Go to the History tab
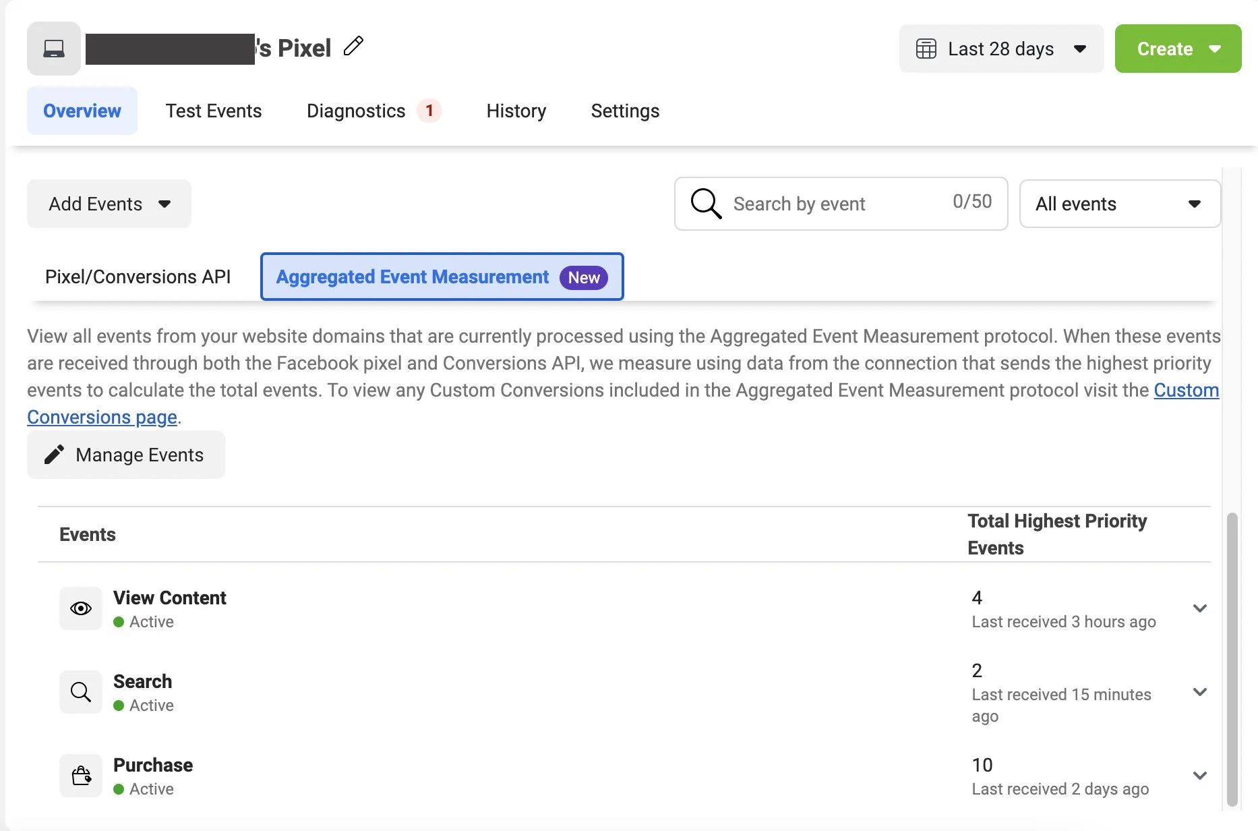Viewport: 1258px width, 831px height. click(x=516, y=111)
